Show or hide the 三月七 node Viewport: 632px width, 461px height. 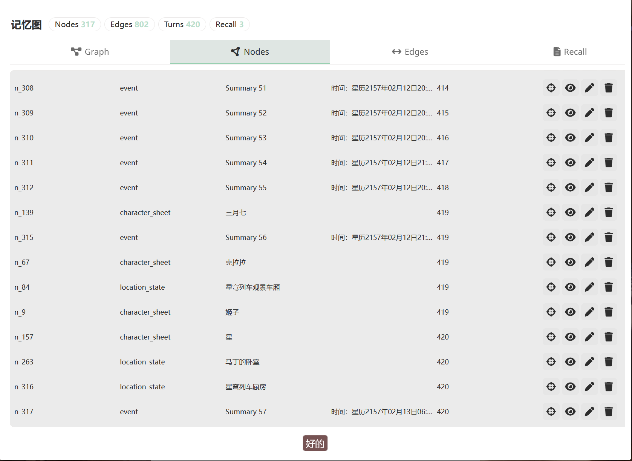point(570,212)
